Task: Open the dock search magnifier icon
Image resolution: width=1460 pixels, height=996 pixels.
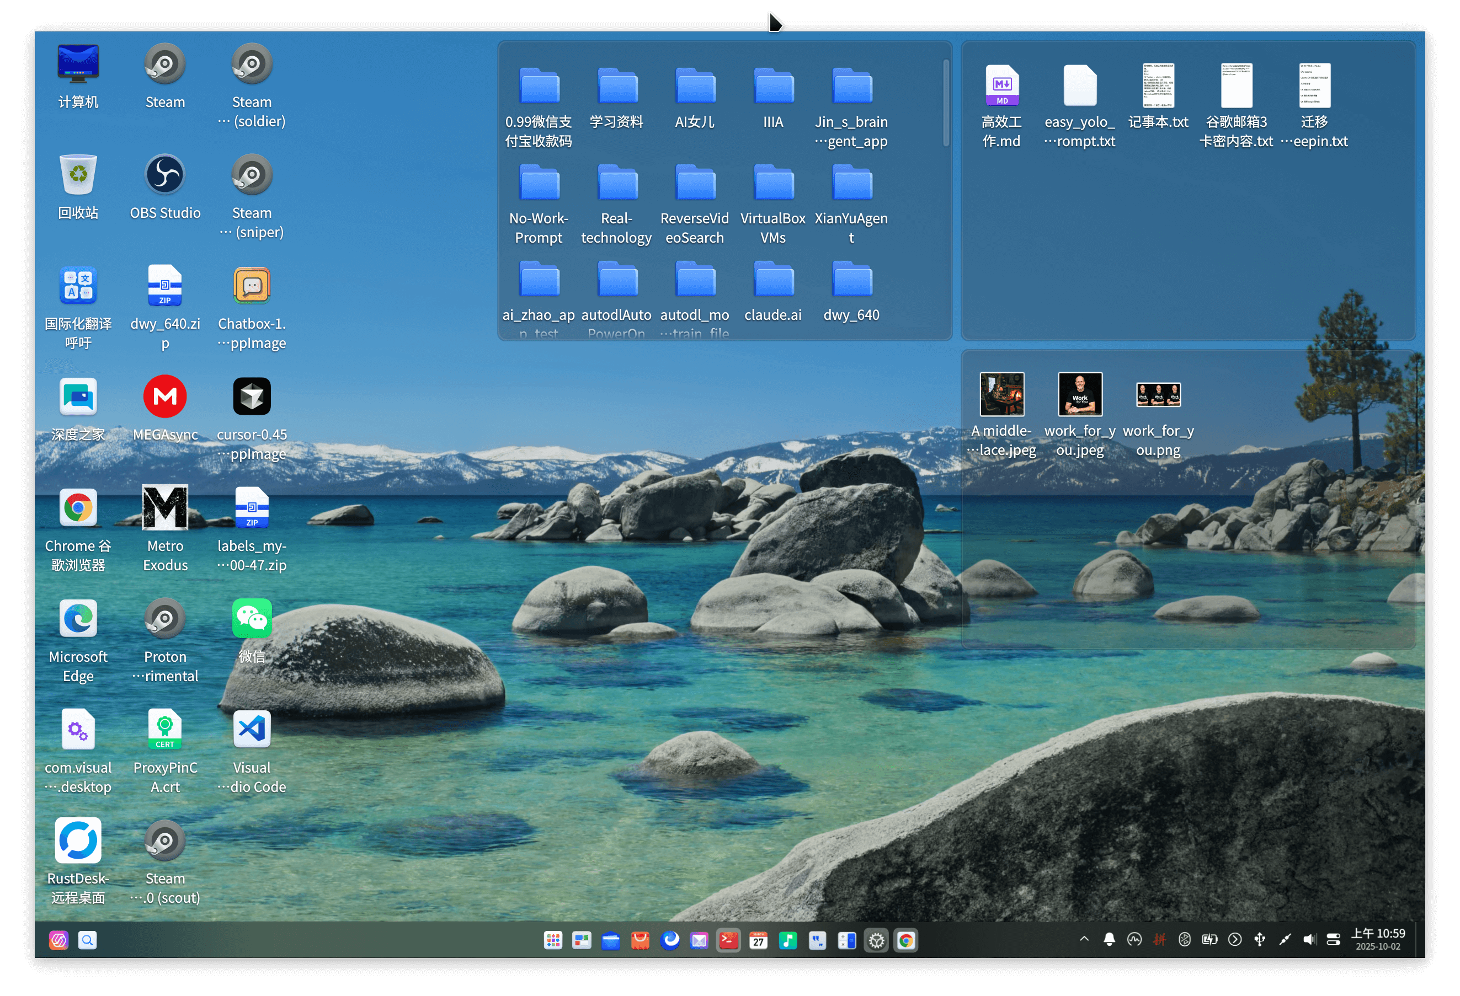Action: coord(87,941)
